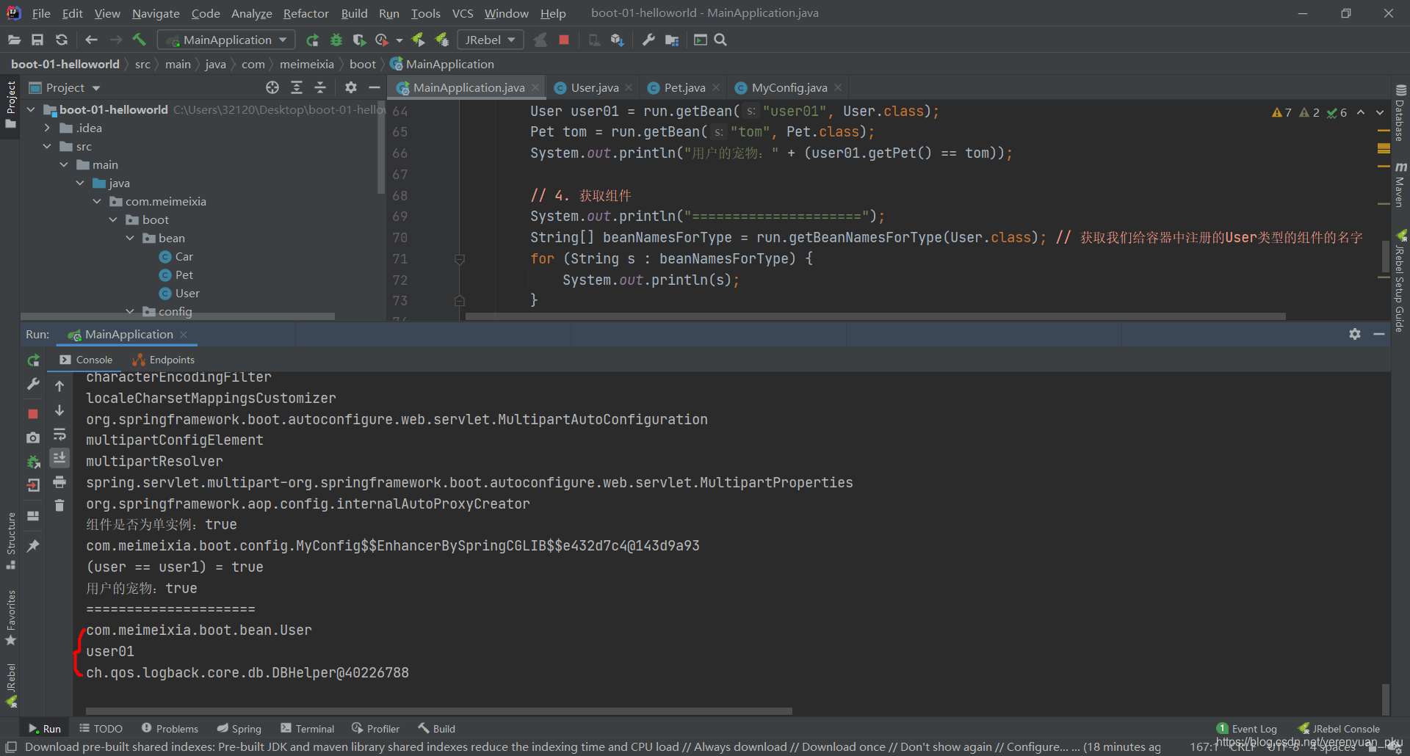Toggle pin tab in Run panel

click(33, 546)
